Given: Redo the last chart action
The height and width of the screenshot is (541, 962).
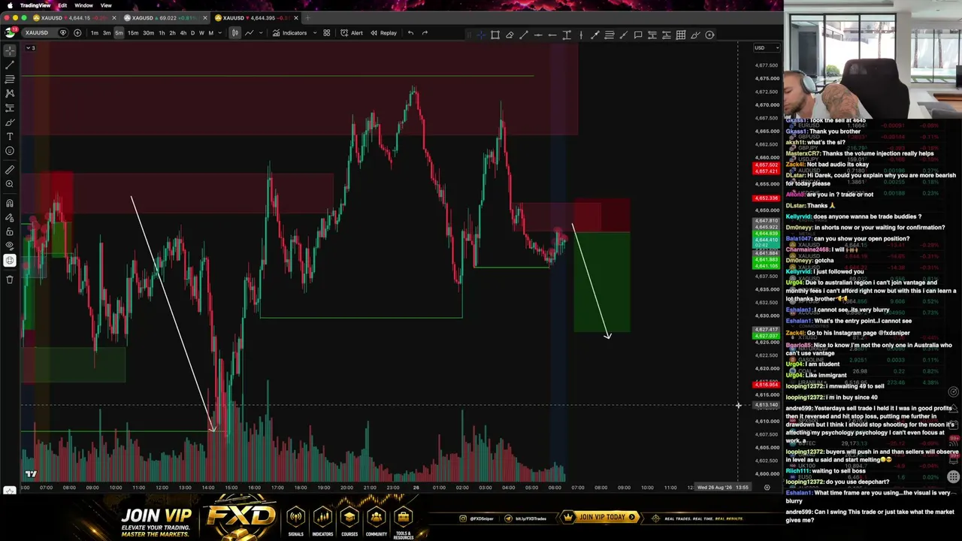Looking at the screenshot, I should [425, 33].
